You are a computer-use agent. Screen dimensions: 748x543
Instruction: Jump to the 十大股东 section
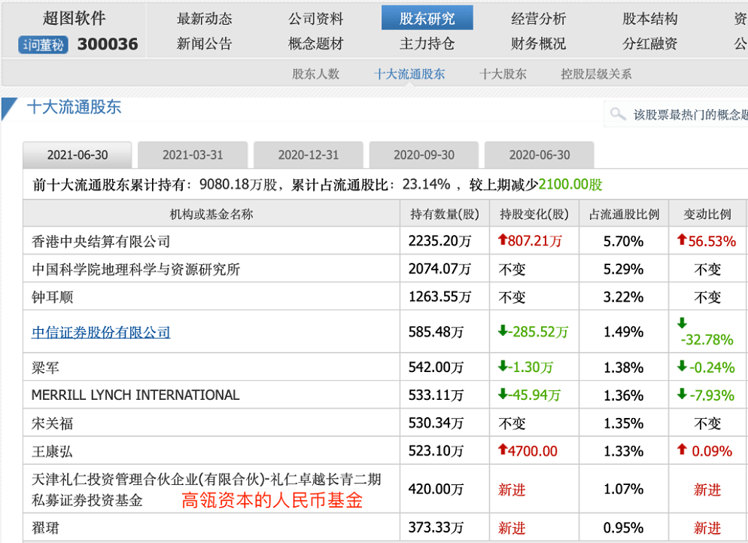[x=503, y=74]
